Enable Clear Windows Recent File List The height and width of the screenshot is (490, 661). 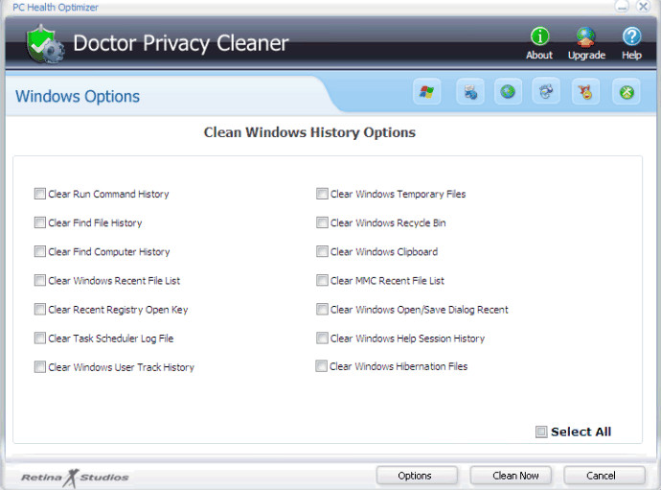[40, 280]
